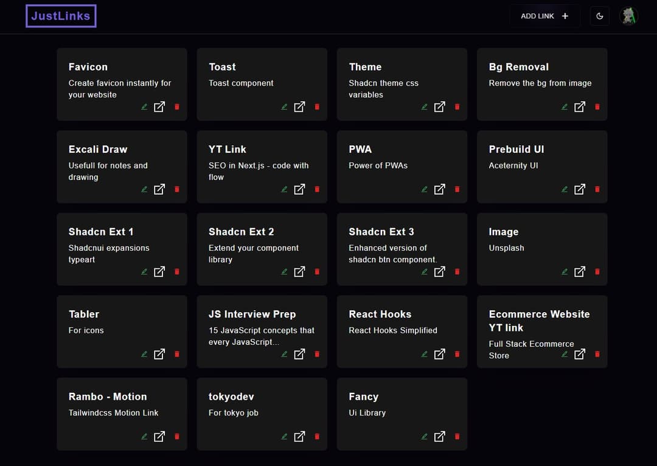Open JS Interview Prep external link
The height and width of the screenshot is (466, 657).
(x=299, y=354)
